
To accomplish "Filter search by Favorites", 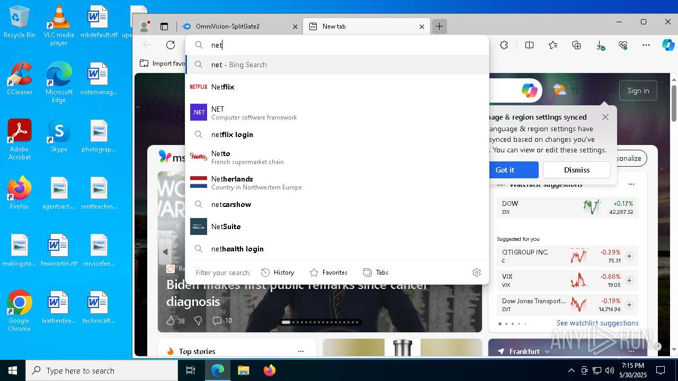I will 328,273.
